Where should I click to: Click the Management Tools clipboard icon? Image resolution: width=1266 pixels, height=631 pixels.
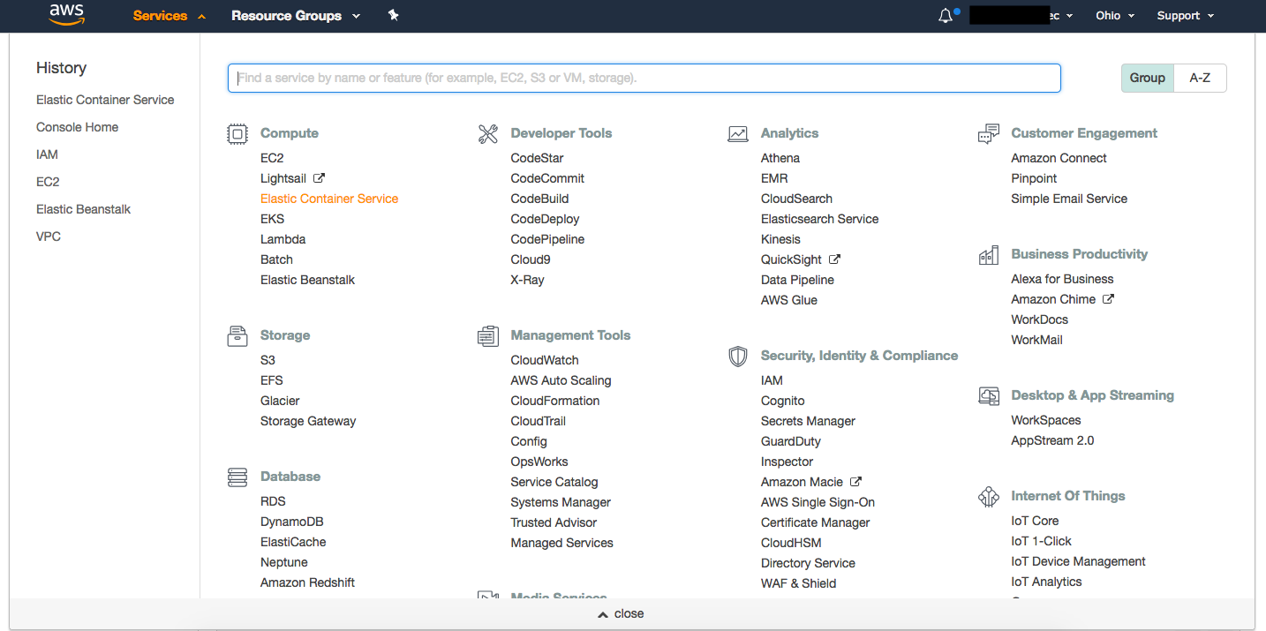point(488,336)
